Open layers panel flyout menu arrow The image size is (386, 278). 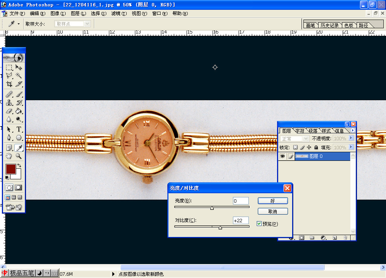(353, 130)
